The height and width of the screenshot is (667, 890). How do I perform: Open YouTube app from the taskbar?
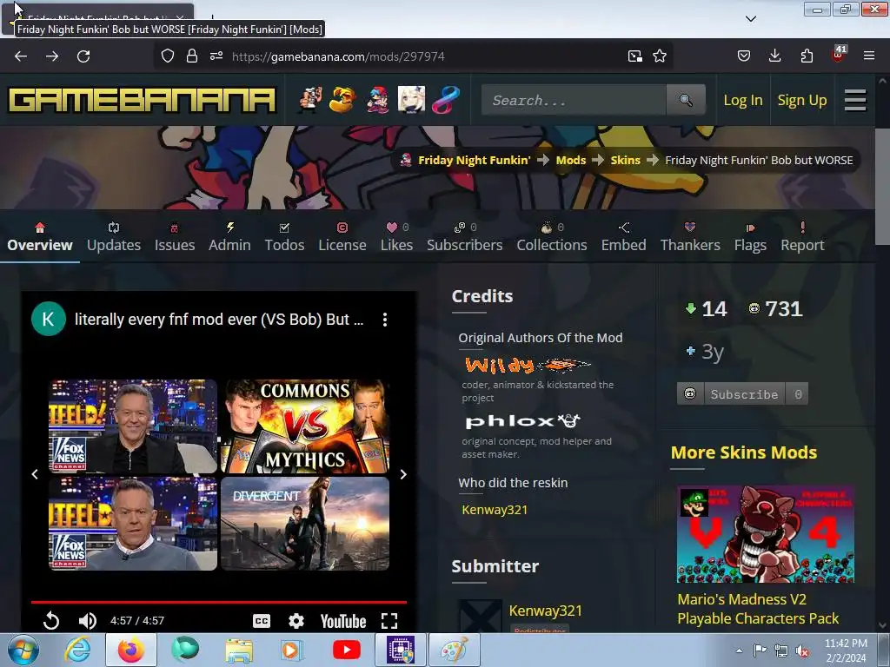pos(346,650)
